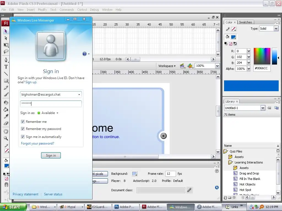Select the Ink Bottle tool
The width and height of the screenshot is (282, 211).
coord(6,102)
